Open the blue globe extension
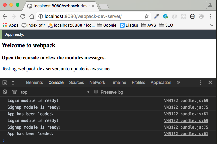This screenshot has width=217, height=144. [166, 16]
